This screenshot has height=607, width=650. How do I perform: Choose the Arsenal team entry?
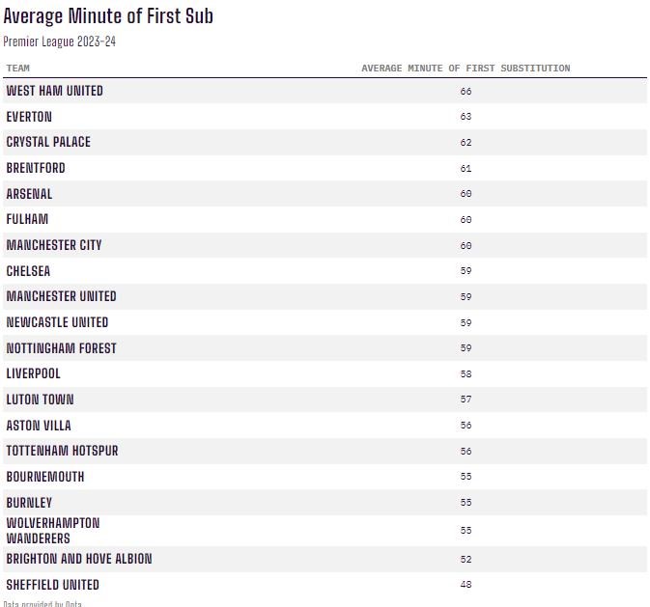click(29, 194)
